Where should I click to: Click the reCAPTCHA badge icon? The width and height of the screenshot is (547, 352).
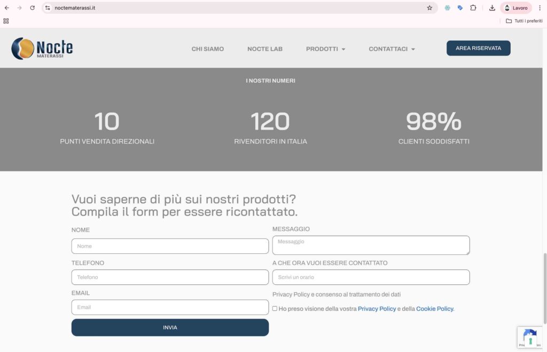click(529, 337)
